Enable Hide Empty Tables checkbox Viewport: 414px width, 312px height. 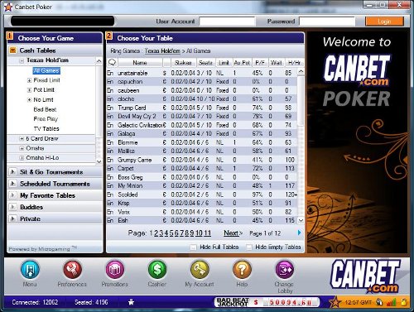point(249,247)
